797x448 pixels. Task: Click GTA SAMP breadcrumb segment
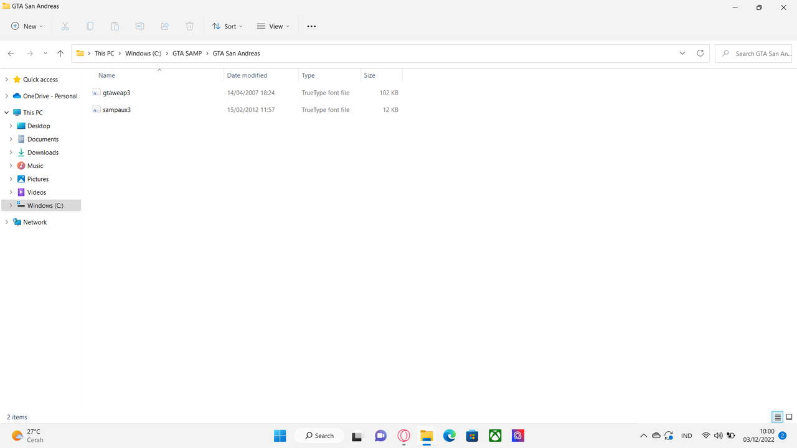click(x=187, y=54)
